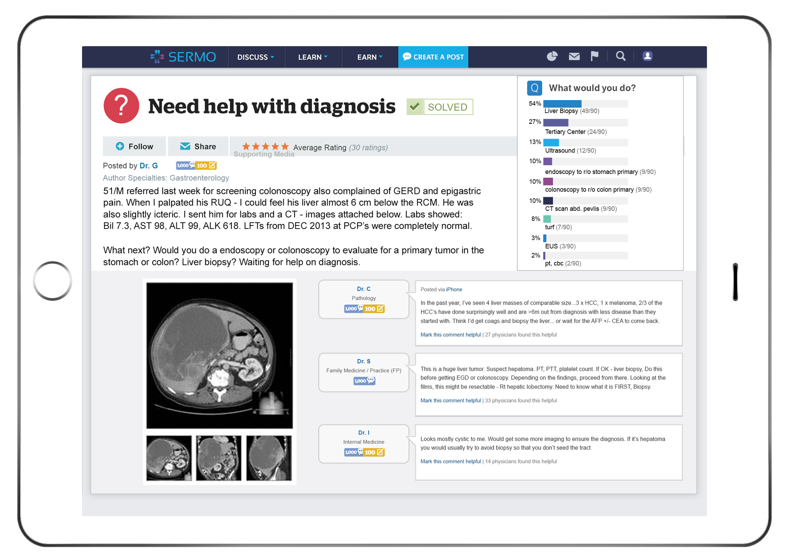The height and width of the screenshot is (559, 788).
Task: Click the green SOLVED checkmark badge
Action: point(440,107)
